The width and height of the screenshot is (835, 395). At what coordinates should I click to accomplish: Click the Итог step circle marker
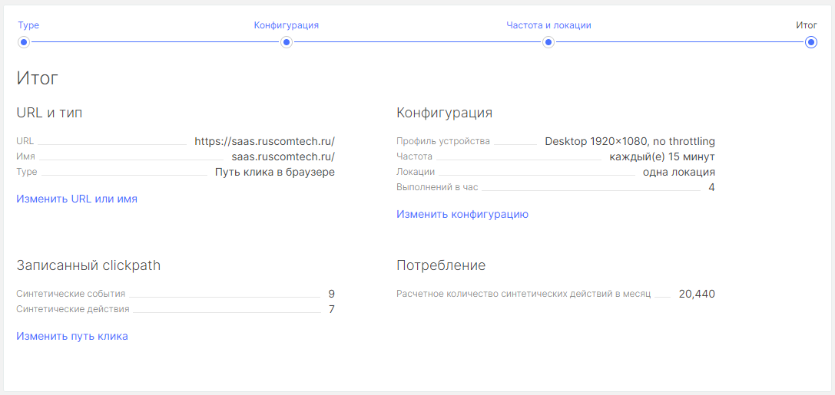(810, 42)
